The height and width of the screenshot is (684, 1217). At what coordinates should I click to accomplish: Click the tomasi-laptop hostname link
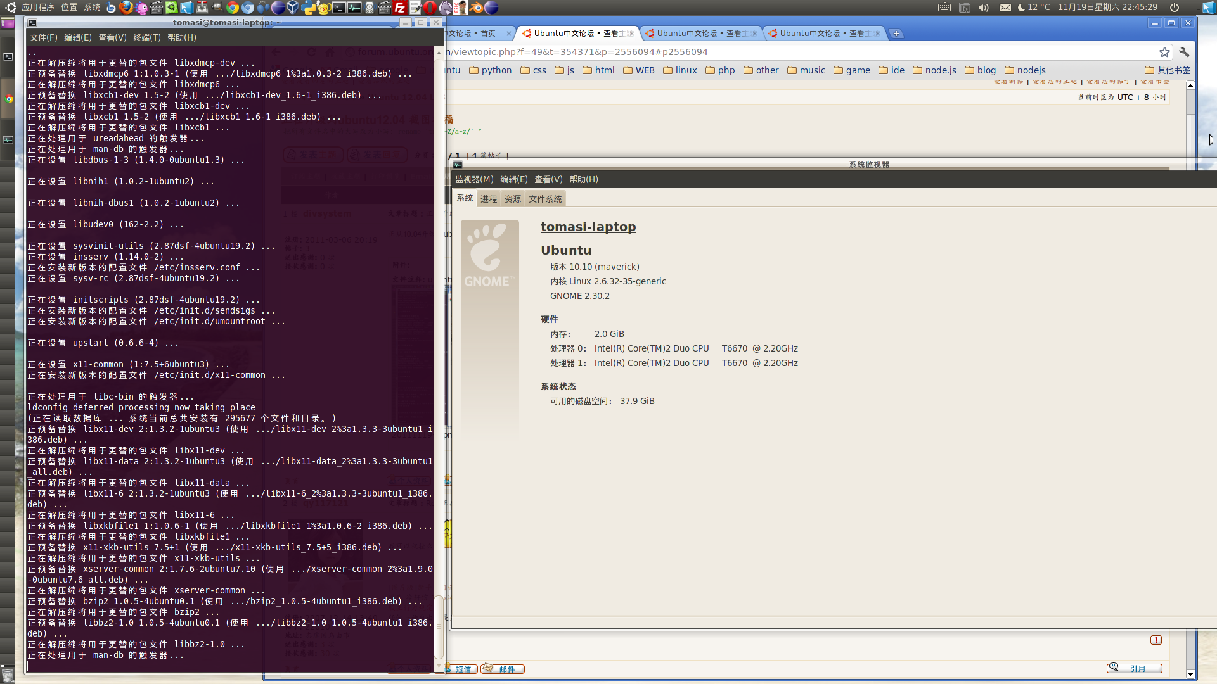pyautogui.click(x=588, y=227)
